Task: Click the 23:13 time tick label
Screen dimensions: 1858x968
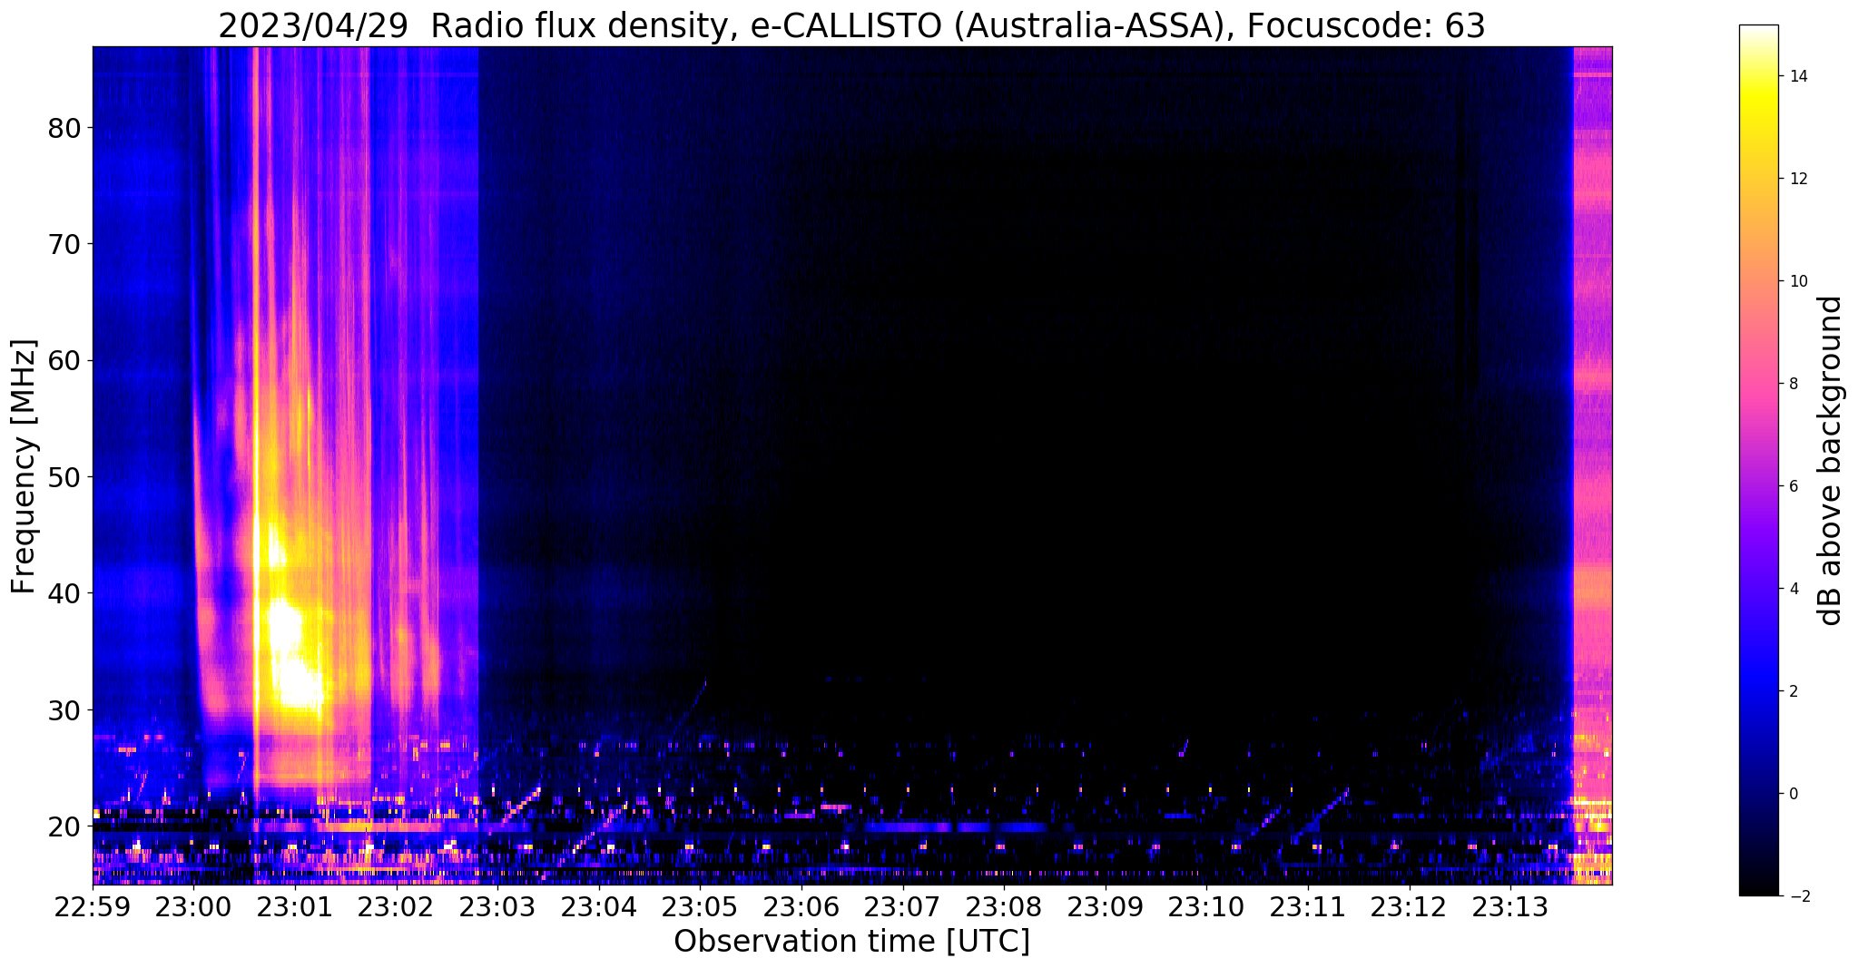Action: (x=1510, y=907)
